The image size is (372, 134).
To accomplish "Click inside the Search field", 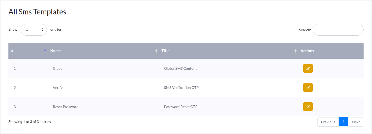I will point(338,30).
